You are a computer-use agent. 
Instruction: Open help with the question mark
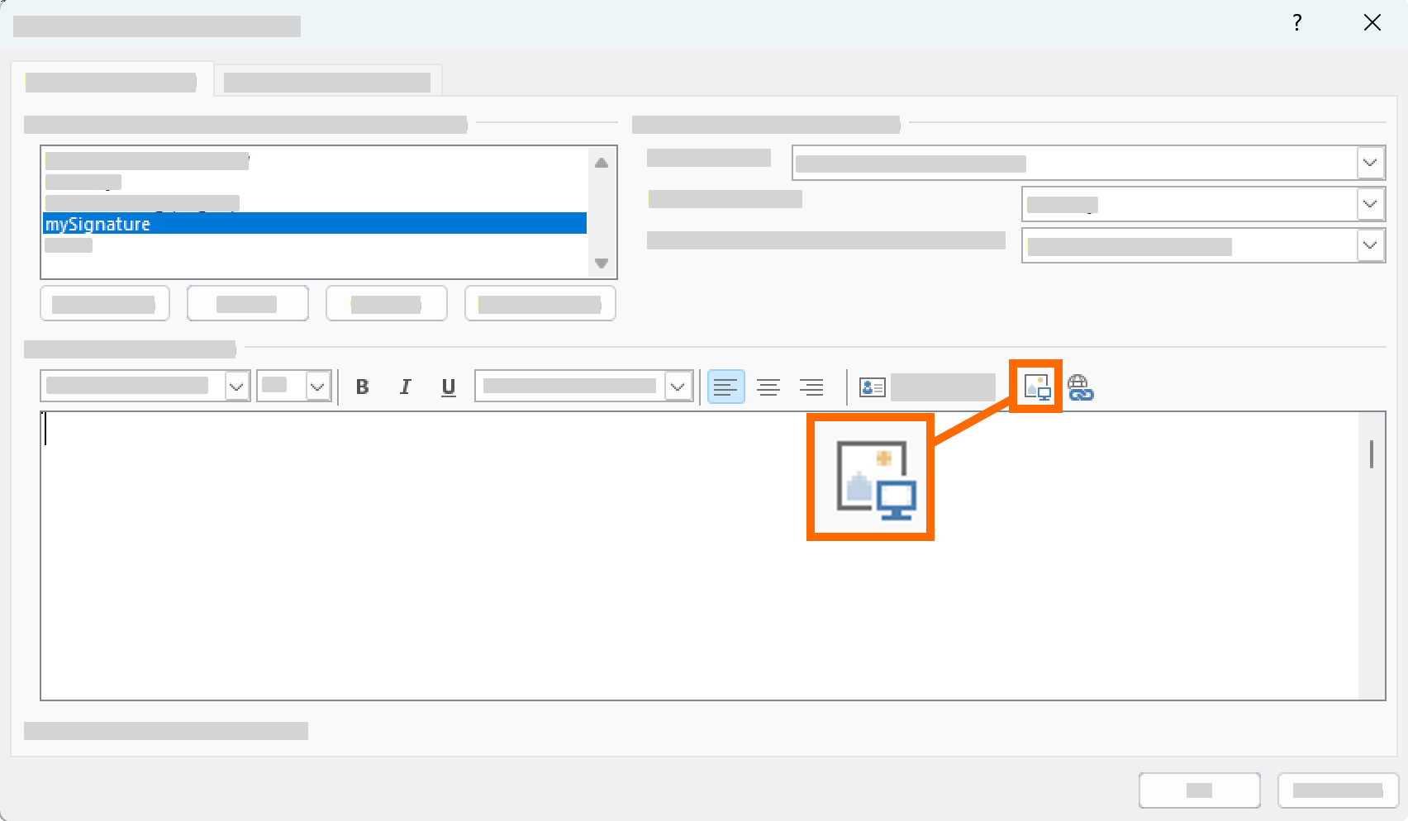pos(1297,23)
